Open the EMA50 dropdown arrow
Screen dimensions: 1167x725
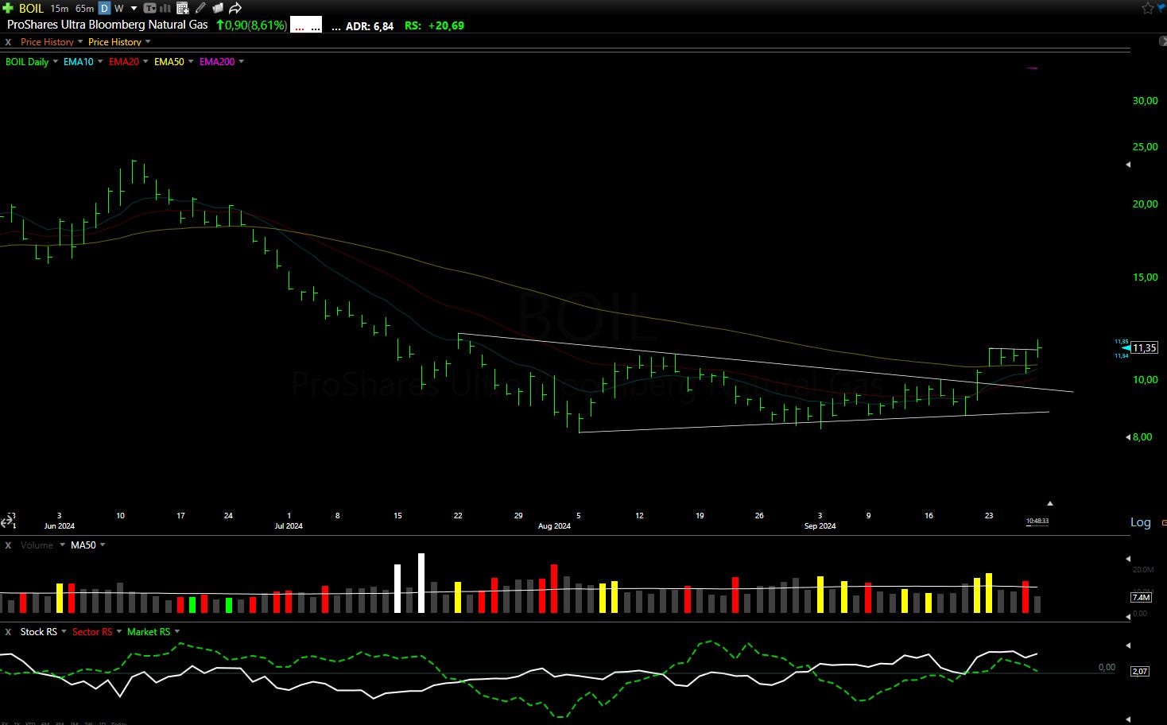(x=191, y=62)
